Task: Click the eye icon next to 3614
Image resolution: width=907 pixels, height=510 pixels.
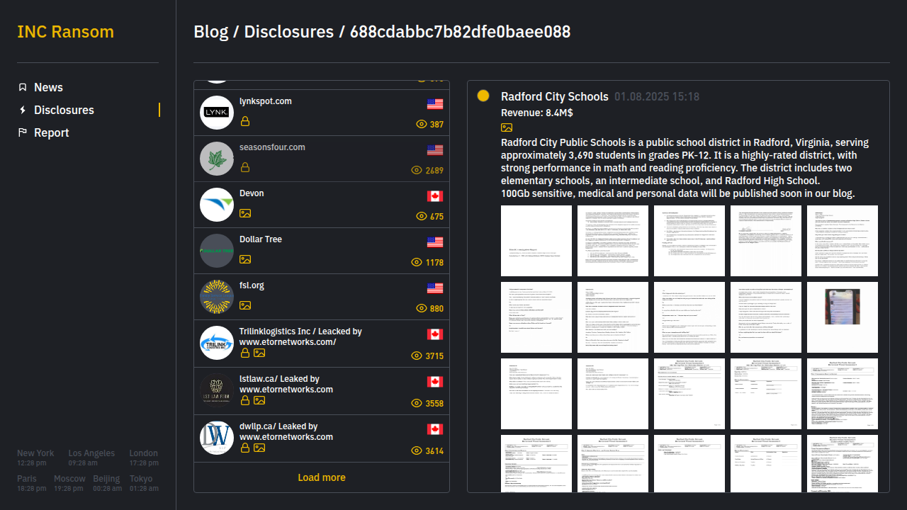Action: [x=417, y=450]
